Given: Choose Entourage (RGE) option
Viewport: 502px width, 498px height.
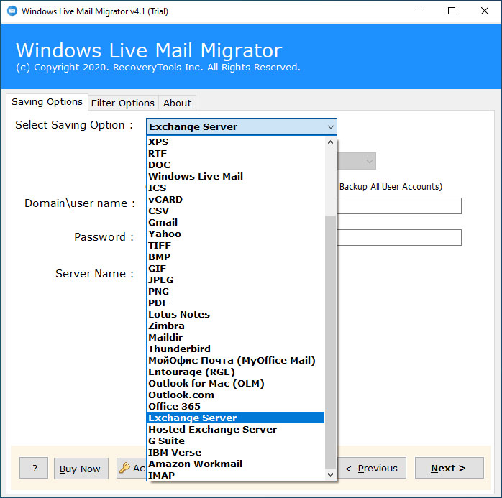Looking at the screenshot, I should click(236, 372).
